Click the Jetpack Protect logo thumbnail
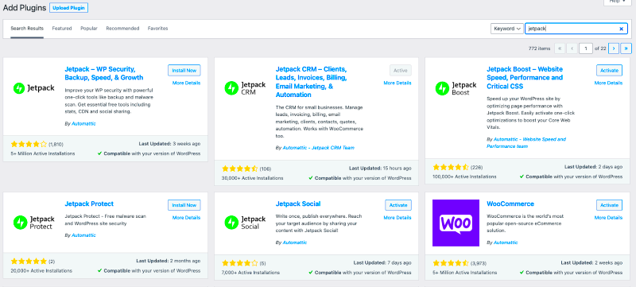 click(33, 223)
